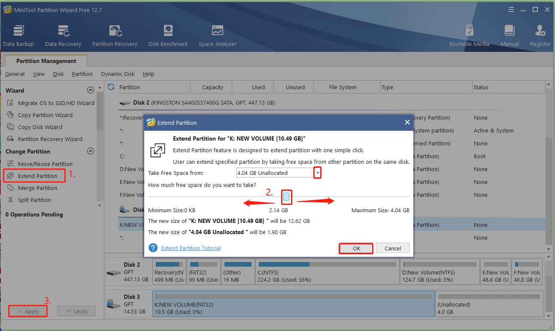Image resolution: width=555 pixels, height=331 pixels.
Task: Select the (Other) 16 MB partition block
Action: click(238, 271)
